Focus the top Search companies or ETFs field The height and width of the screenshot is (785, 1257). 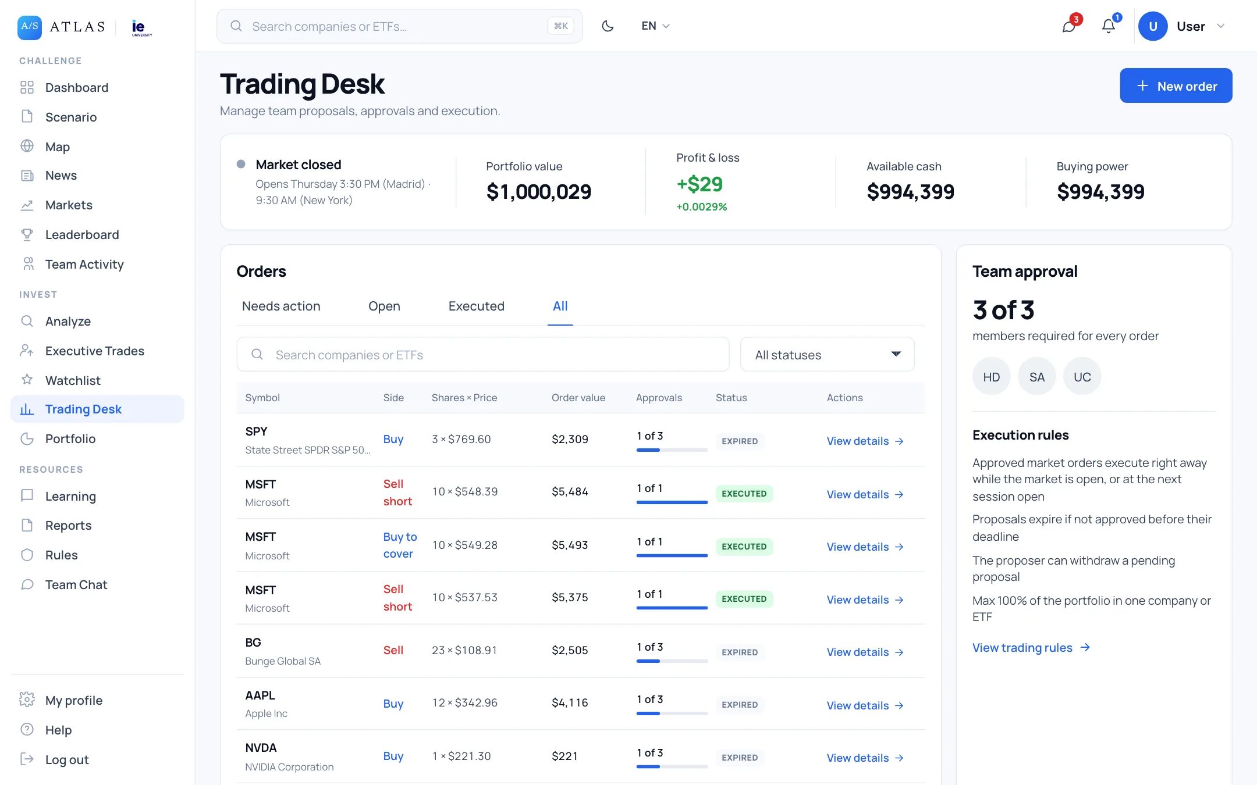(x=399, y=26)
